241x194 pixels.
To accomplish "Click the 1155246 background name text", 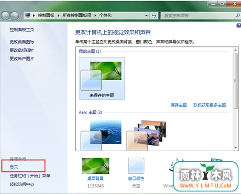I will [95, 186].
